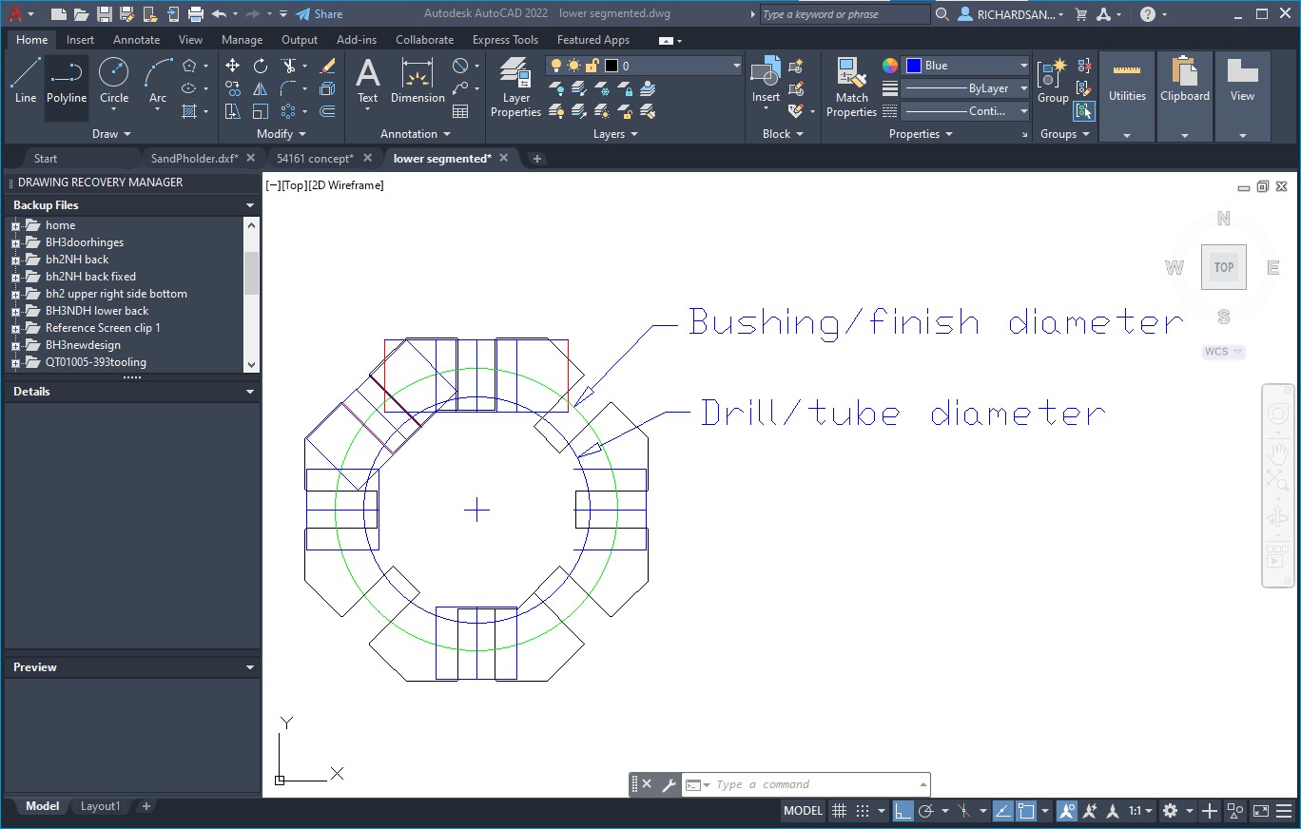Activate the Move tool in Modify
1301x829 pixels.
(233, 66)
